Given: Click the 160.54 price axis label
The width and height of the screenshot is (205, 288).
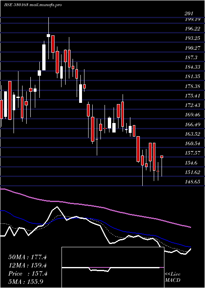Looking at the screenshot, I should [x=192, y=144].
